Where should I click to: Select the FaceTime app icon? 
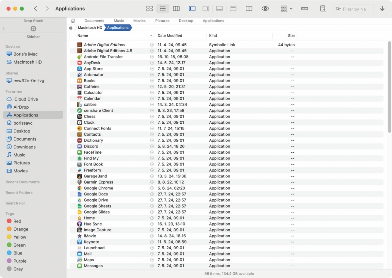click(x=79, y=152)
